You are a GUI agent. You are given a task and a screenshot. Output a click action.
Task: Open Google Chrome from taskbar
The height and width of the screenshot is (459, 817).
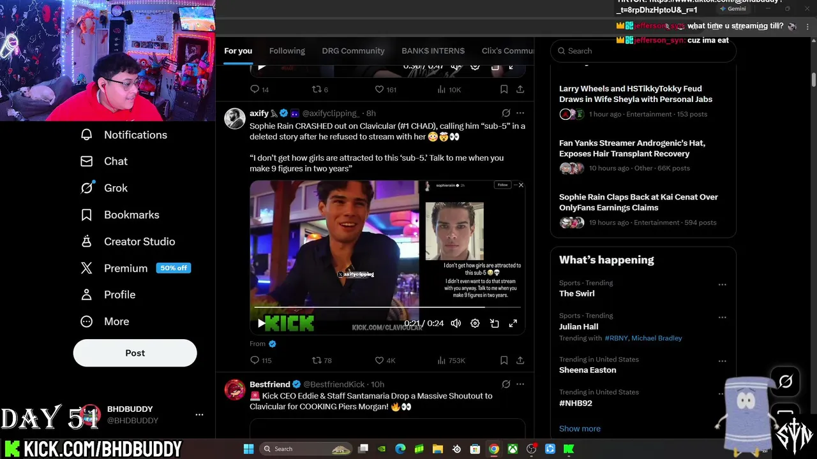point(494,449)
